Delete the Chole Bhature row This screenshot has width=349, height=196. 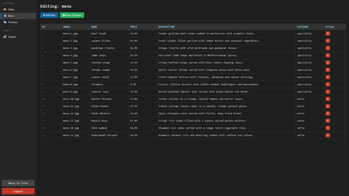tap(327, 113)
